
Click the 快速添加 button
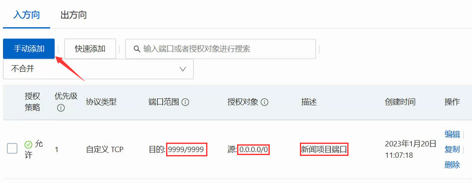[90, 49]
